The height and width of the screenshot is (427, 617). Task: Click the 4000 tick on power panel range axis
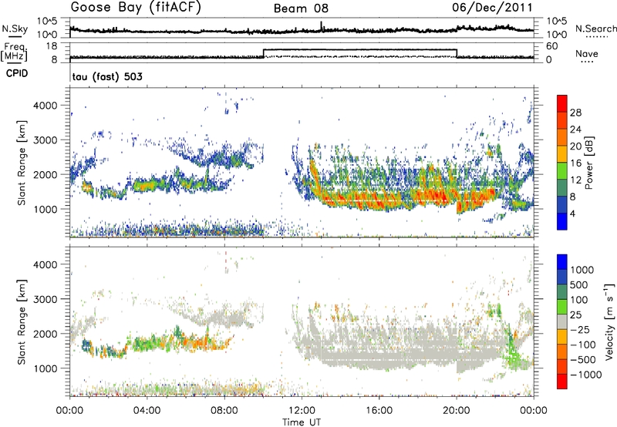[45, 106]
